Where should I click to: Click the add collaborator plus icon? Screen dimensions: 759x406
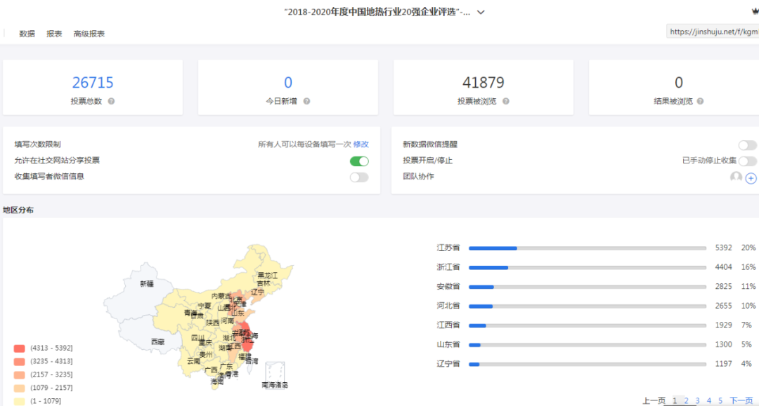click(x=750, y=178)
